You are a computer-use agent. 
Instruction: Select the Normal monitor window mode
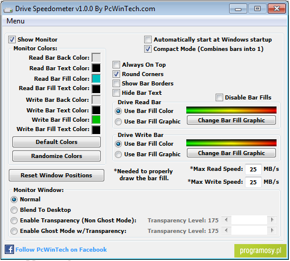click(14, 200)
